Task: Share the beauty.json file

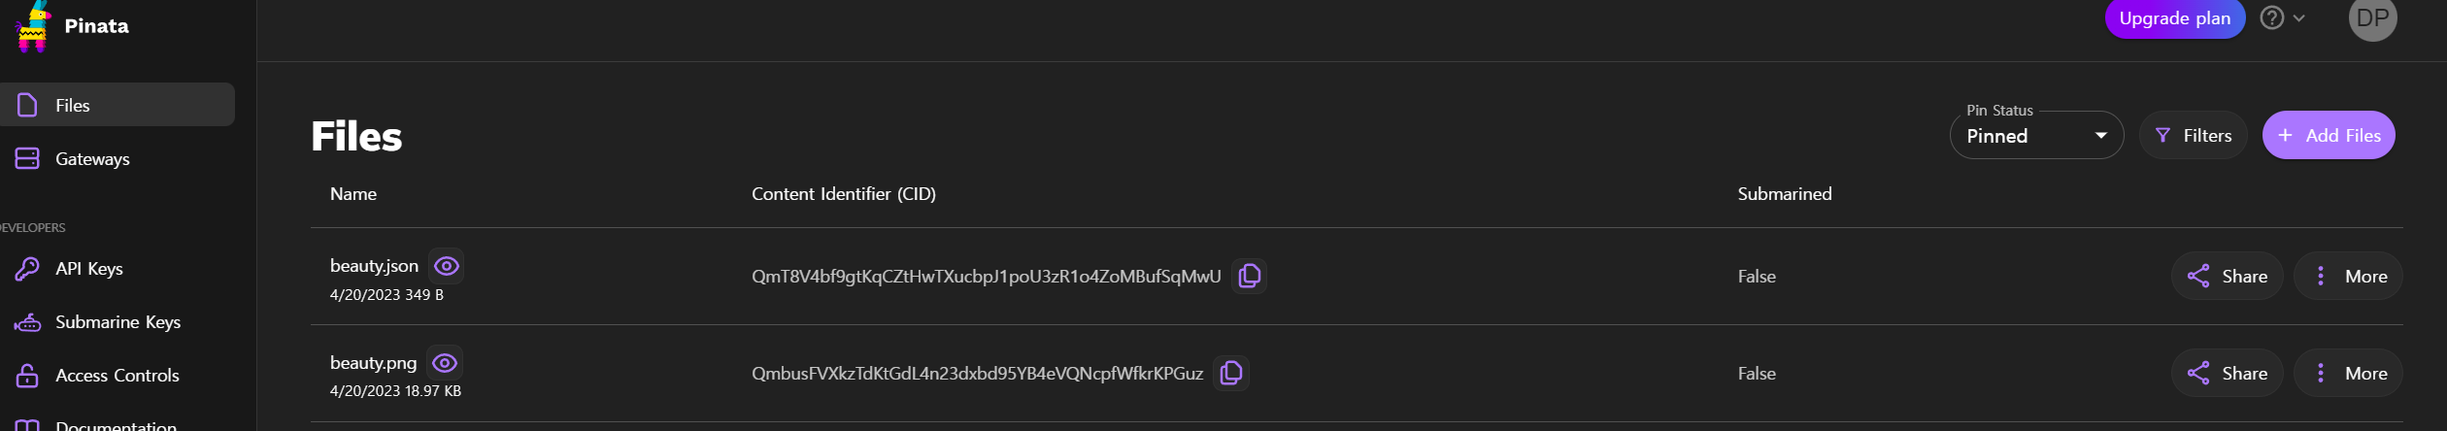Action: [2227, 276]
